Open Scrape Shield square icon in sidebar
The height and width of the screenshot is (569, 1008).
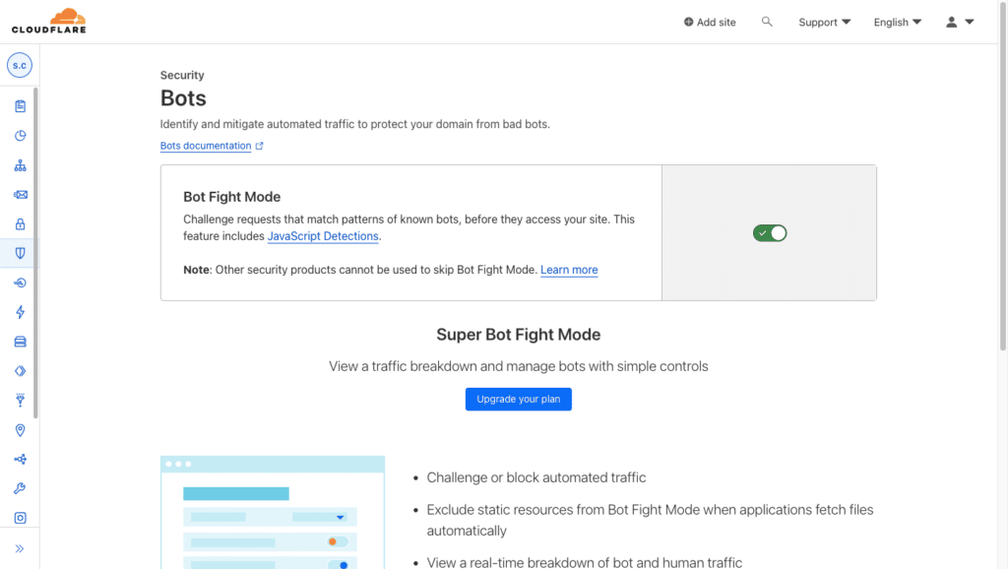(x=20, y=518)
